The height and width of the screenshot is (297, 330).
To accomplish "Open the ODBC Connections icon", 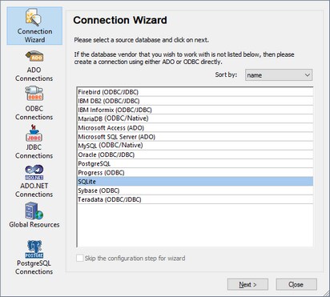I will point(34,103).
